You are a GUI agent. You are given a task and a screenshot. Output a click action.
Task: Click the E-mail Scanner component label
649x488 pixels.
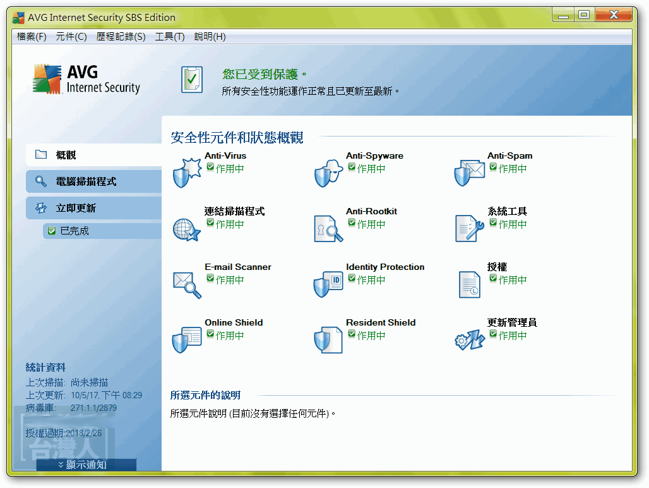point(238,267)
